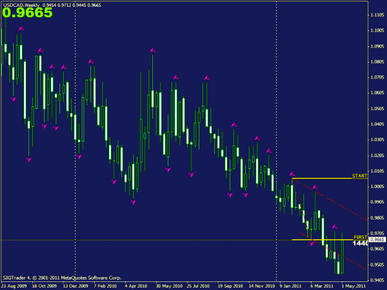Image resolution: width=387 pixels, height=290 pixels.
Task: Click the down fractal arrow just below FIRST line
Action: (x=311, y=244)
